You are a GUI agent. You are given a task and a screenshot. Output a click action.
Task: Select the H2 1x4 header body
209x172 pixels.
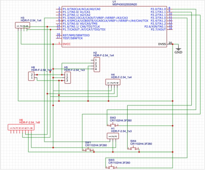[x=95, y=64]
